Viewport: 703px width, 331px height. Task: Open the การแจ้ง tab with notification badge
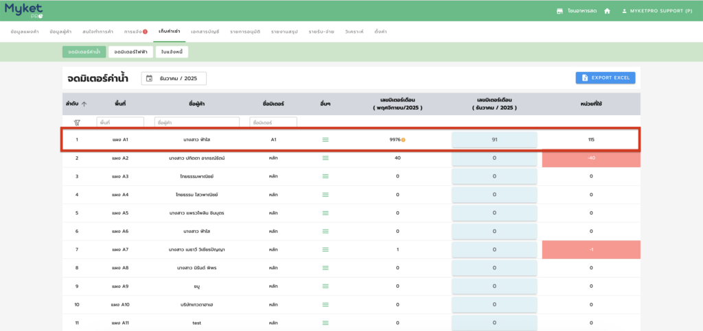point(135,32)
